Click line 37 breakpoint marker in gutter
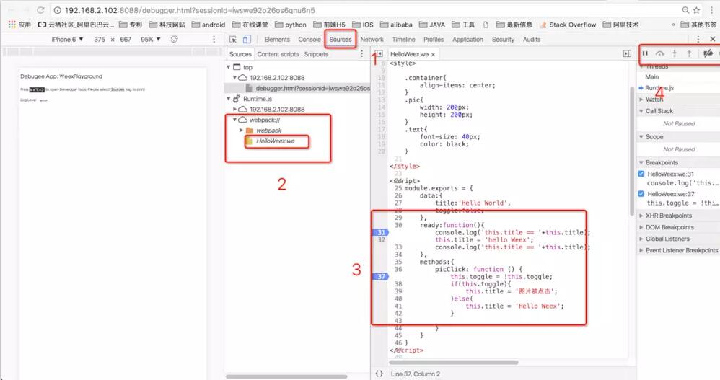This screenshot has height=380, width=720. coord(381,276)
